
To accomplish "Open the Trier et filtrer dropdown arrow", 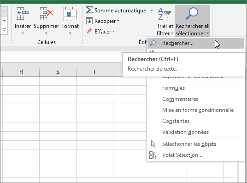I will pos(172,33).
